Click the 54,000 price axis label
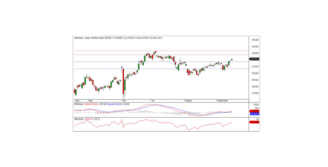 tap(255, 46)
